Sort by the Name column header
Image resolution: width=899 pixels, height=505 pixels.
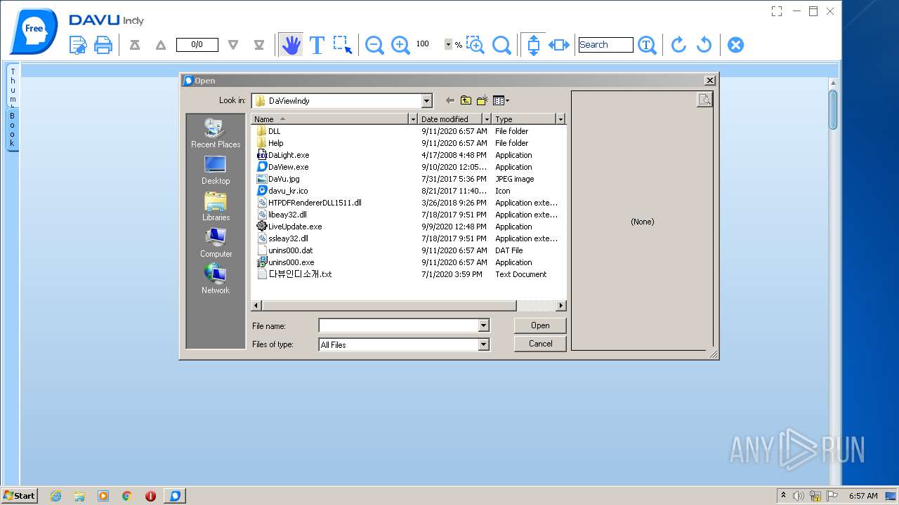coord(329,119)
